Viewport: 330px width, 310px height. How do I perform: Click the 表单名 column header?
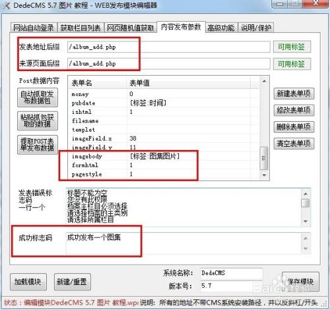click(x=98, y=83)
